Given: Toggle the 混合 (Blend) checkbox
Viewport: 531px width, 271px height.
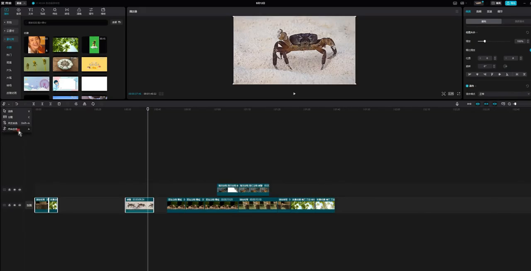Looking at the screenshot, I should (467, 86).
